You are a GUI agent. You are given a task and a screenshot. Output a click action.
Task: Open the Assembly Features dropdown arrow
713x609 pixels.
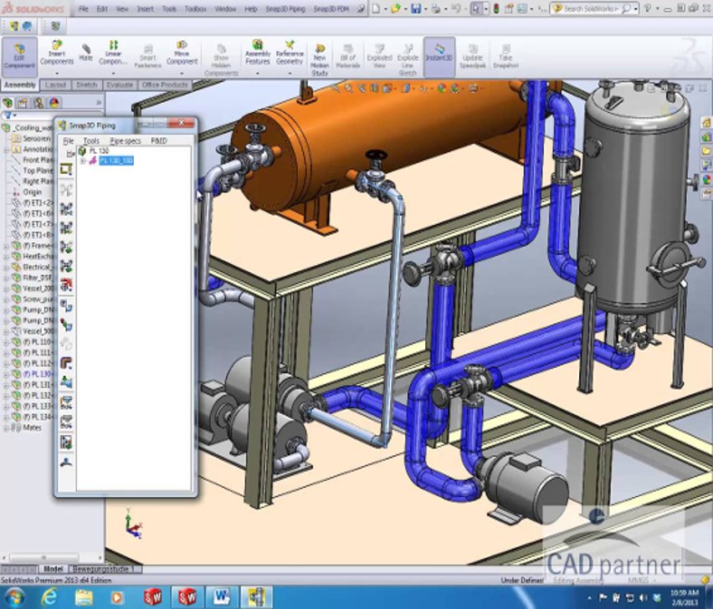click(258, 73)
